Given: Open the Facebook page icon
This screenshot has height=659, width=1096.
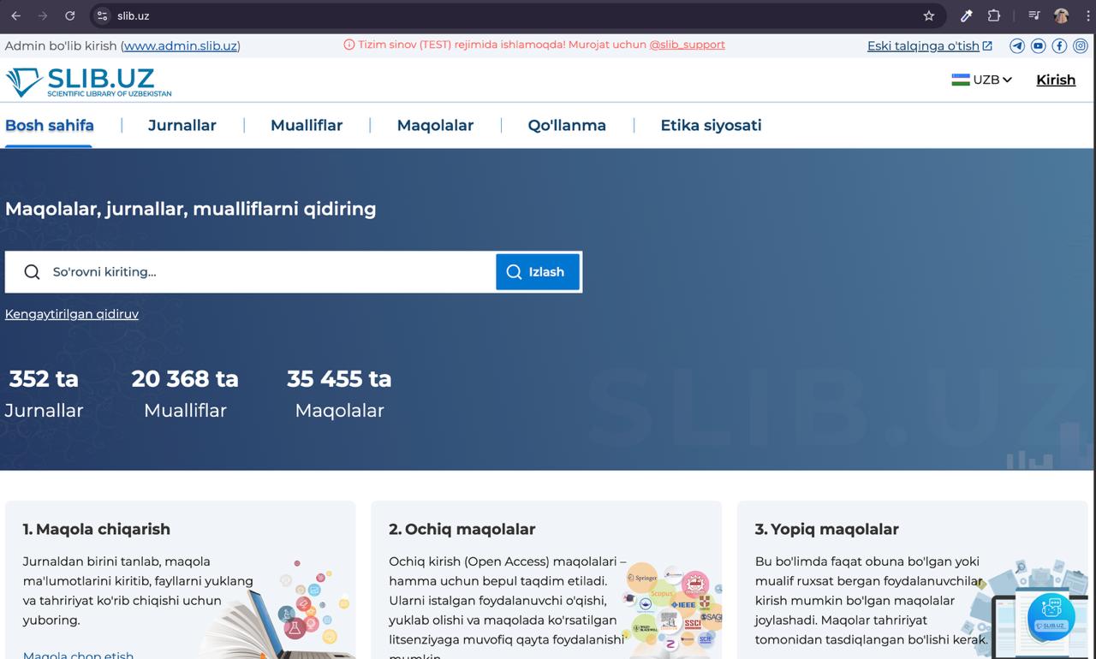Looking at the screenshot, I should pyautogui.click(x=1059, y=45).
